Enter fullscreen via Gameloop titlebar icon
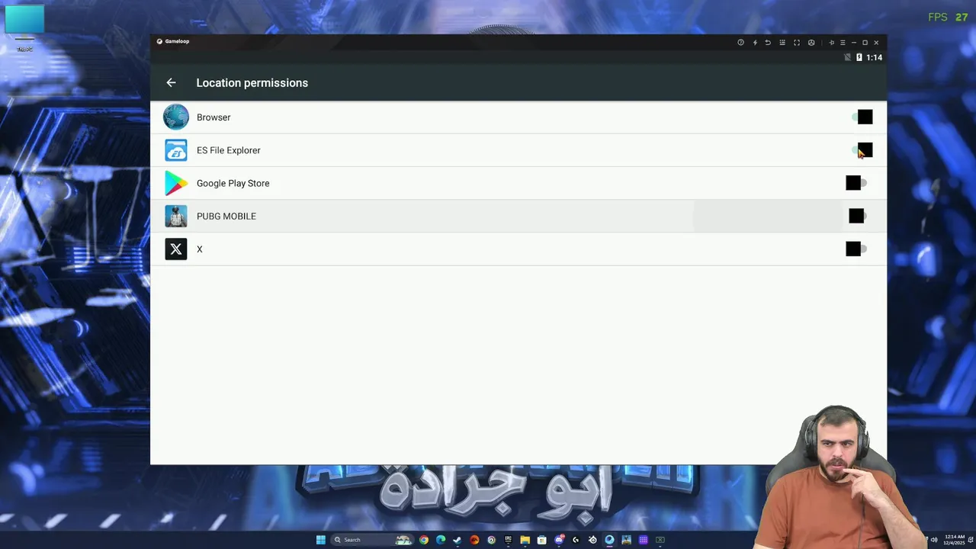 tap(797, 43)
